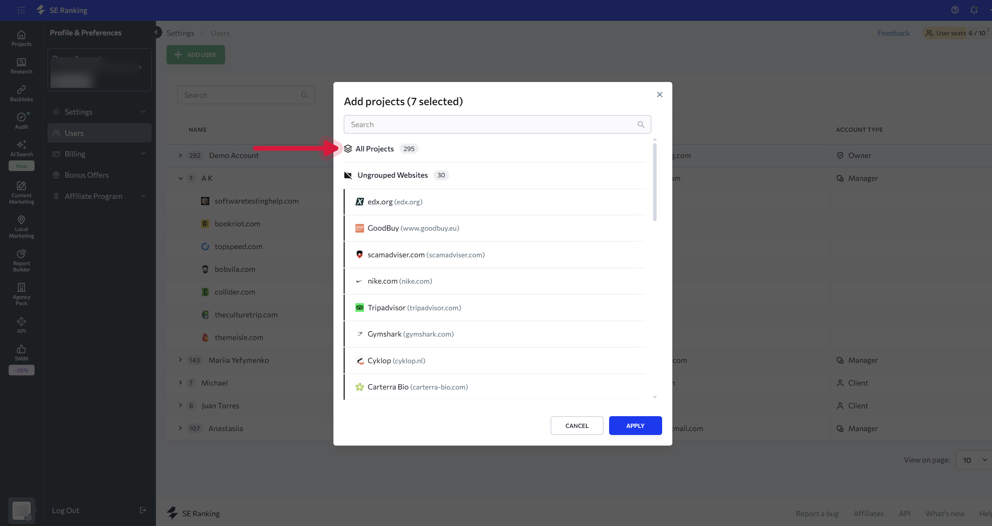
Task: Select the Ungrouped Websites group
Action: click(x=495, y=175)
